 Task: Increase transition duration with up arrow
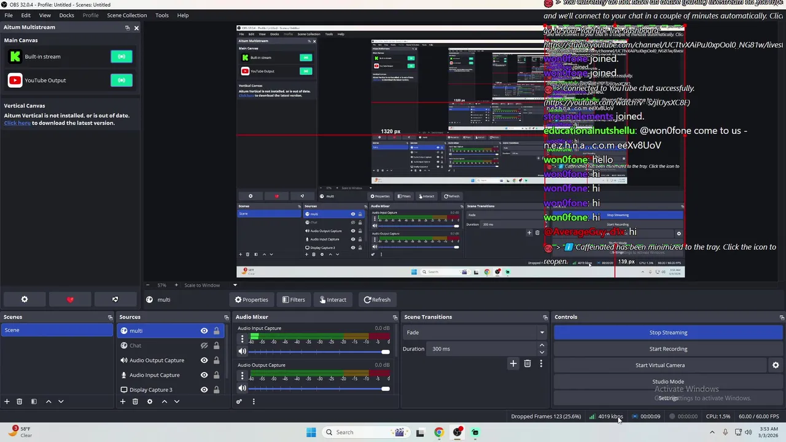click(542, 346)
